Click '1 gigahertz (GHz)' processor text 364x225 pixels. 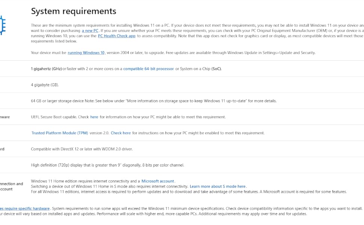47,69
